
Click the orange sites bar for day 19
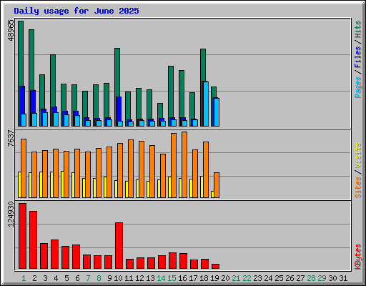coord(217,185)
